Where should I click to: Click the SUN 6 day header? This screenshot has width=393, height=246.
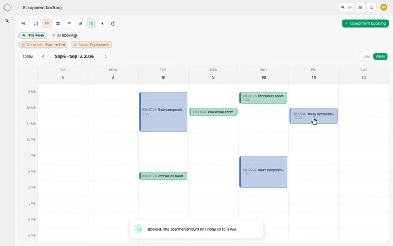[x=63, y=74]
